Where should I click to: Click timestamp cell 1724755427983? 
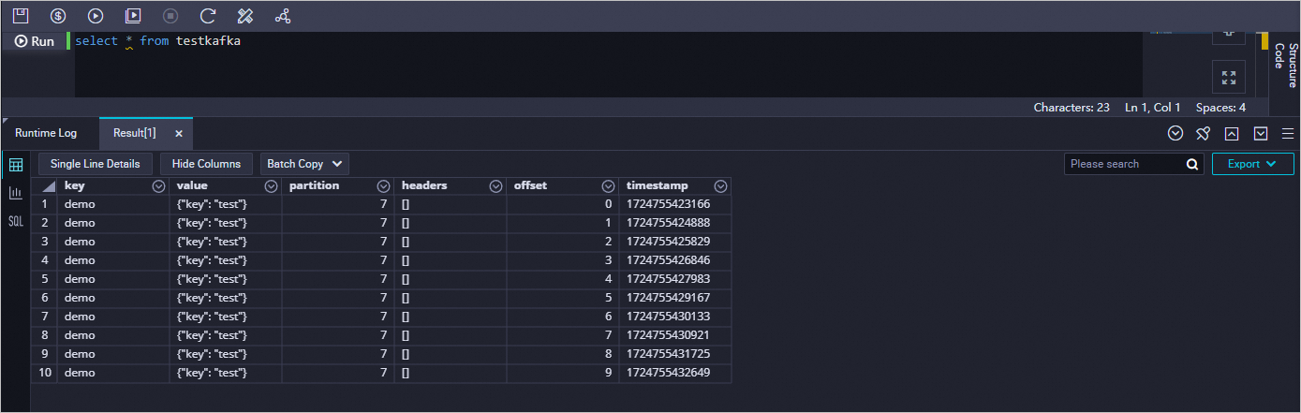click(x=675, y=279)
